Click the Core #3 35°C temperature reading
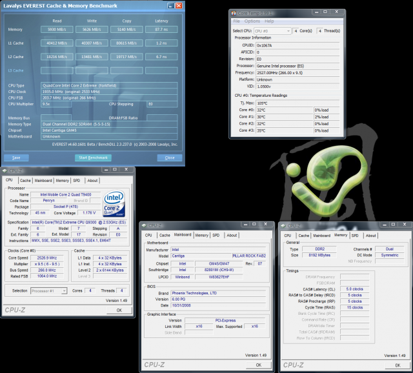 pos(284,130)
